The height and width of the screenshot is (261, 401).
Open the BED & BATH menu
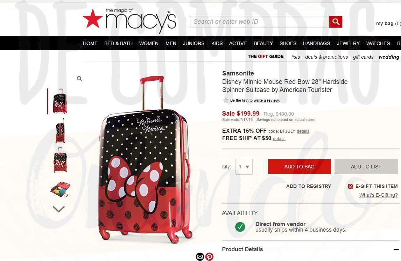(118, 43)
